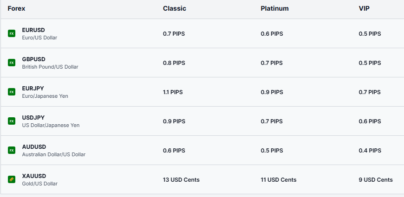Click the green FX icon beside EURUSD
The width and height of the screenshot is (404, 197).
coord(12,33)
